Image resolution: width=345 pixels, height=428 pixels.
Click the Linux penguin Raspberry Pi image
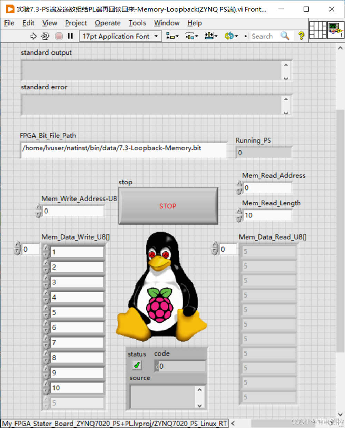click(161, 286)
